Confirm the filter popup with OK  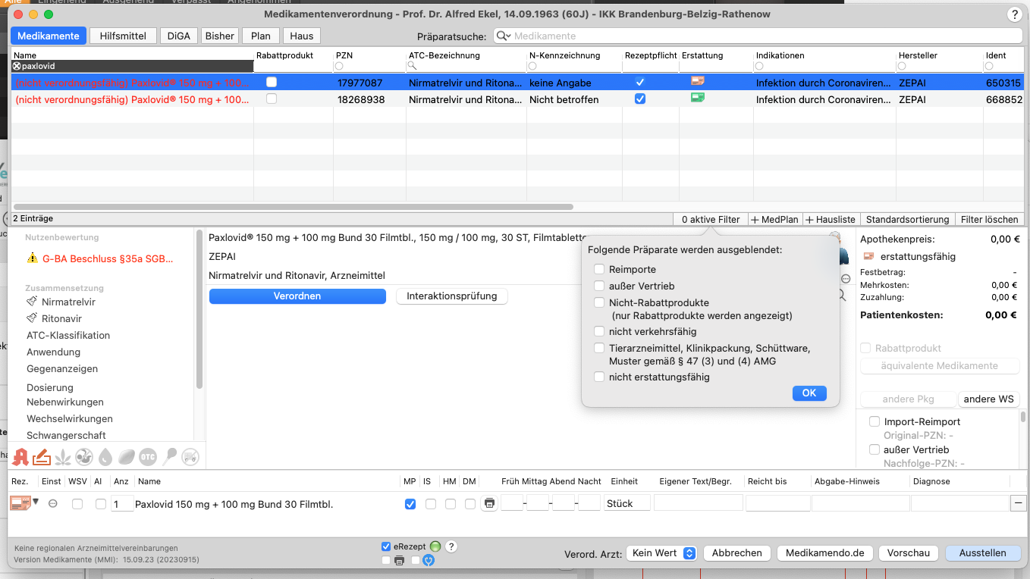(x=809, y=393)
